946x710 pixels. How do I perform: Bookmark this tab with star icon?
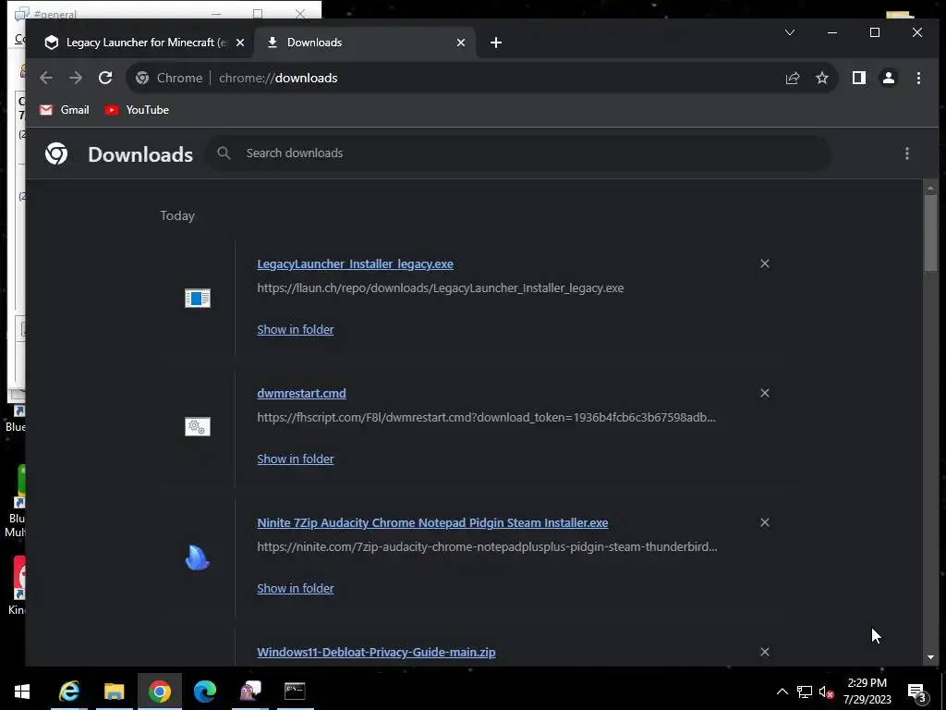pos(822,78)
